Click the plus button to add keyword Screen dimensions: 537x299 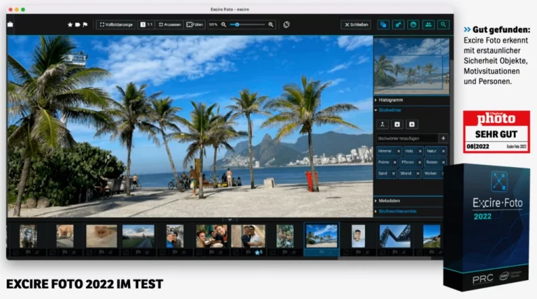[443, 138]
